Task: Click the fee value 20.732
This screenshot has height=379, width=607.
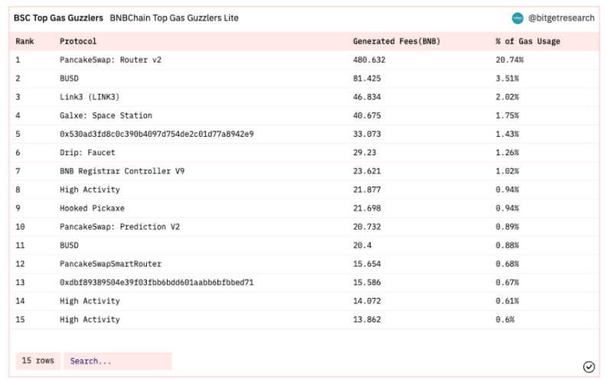Action: click(367, 227)
